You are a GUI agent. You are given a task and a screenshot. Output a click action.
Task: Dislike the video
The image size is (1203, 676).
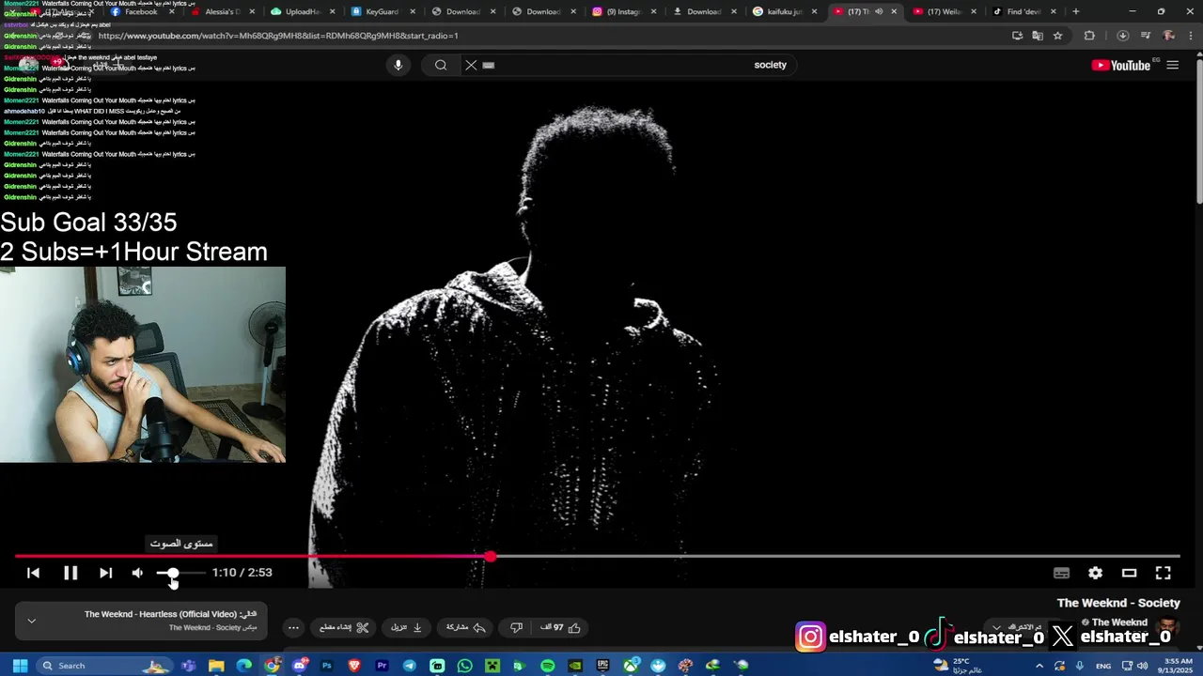[x=516, y=627]
